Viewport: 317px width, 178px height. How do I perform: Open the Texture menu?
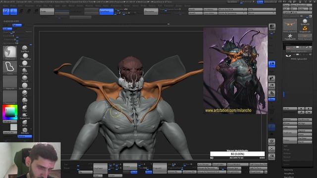[152, 6]
